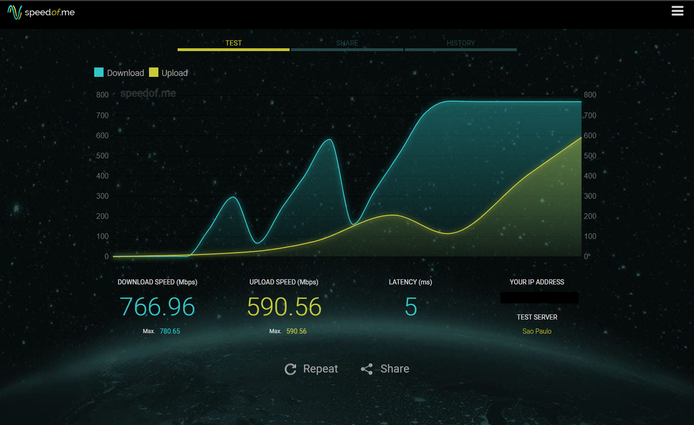This screenshot has height=425, width=694.
Task: Click the Sao Paulo test server link
Action: coord(537,331)
